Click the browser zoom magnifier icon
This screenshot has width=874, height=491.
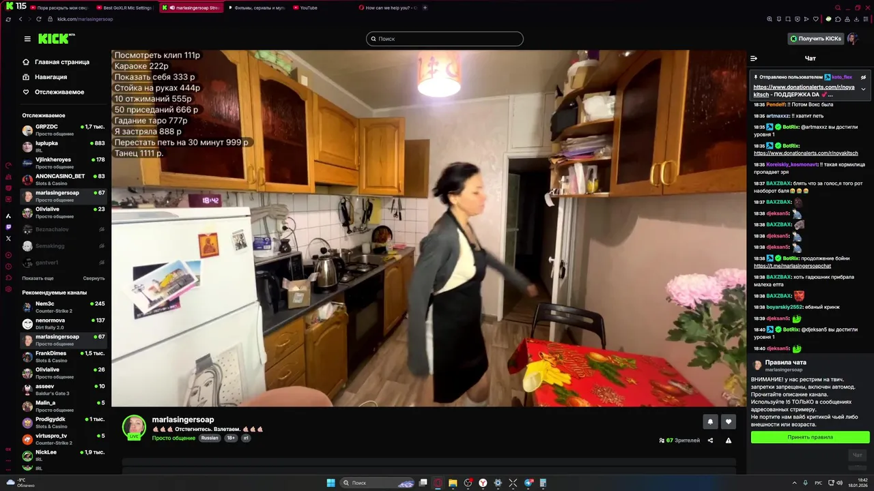click(770, 19)
